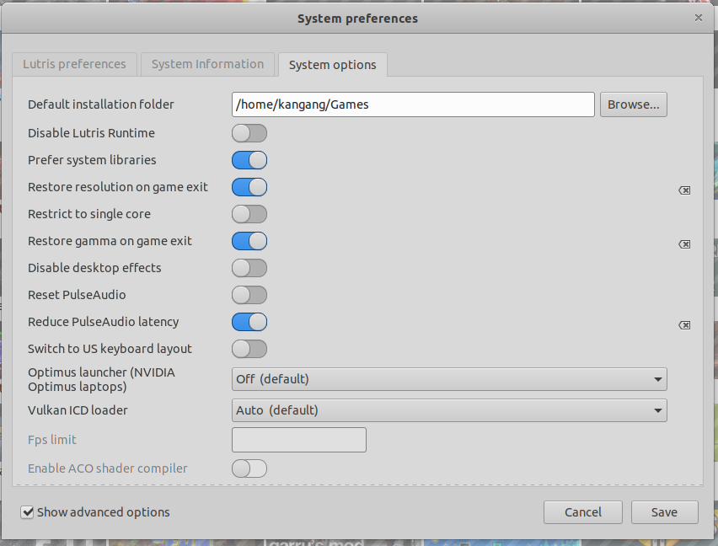Open the Optimus launcher dropdown
Viewport: 718px width, 546px height.
click(x=449, y=379)
